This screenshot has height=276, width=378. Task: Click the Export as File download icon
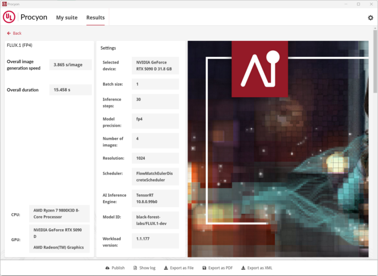click(166, 268)
